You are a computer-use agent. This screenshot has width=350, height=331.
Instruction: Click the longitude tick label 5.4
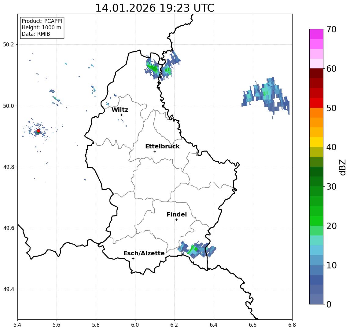click(17, 325)
